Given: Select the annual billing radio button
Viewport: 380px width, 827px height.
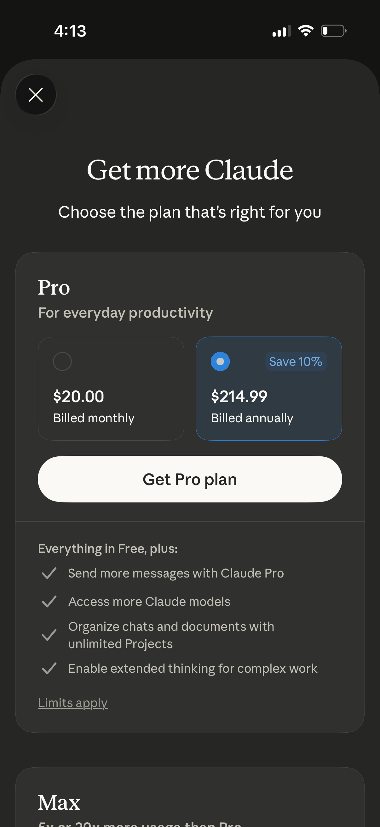Looking at the screenshot, I should click(220, 361).
